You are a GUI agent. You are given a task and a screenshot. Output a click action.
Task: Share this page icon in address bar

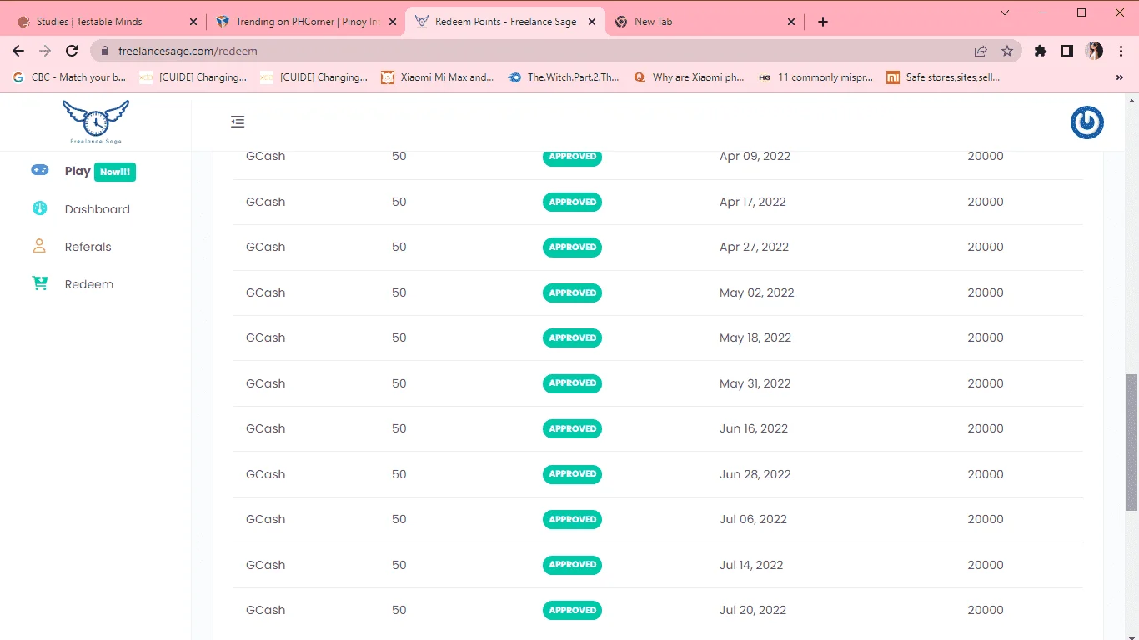point(981,51)
